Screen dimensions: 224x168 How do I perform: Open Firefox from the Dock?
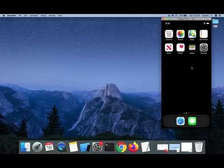pyautogui.click(x=133, y=147)
